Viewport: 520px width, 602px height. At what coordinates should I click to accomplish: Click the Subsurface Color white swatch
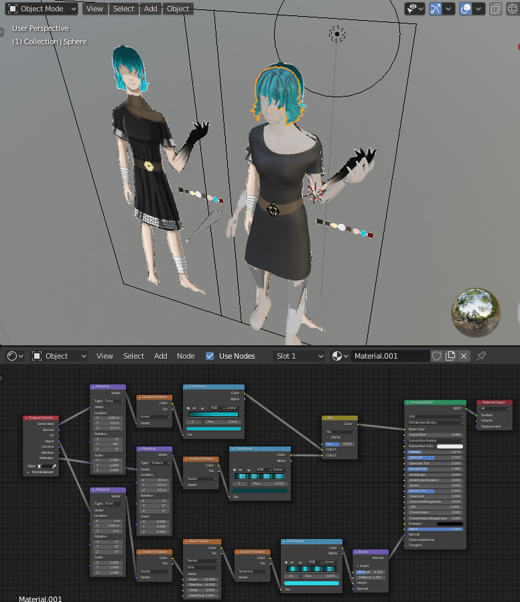pyautogui.click(x=450, y=446)
